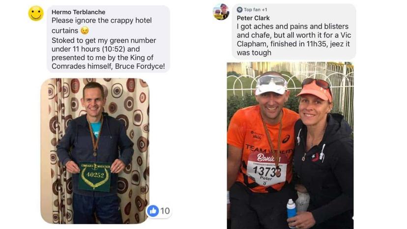The height and width of the screenshot is (229, 407).
Task: Click the green Comrades number 40252 plaque
Action: click(95, 176)
